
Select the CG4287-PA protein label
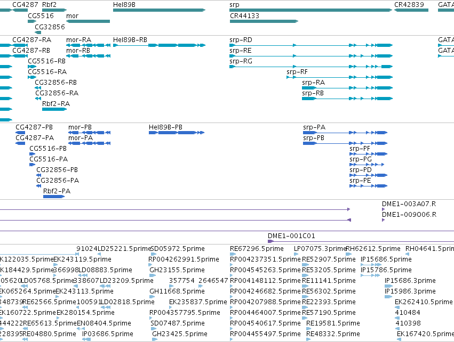click(35, 138)
